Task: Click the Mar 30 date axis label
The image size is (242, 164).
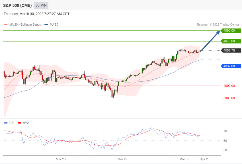Action: [x=184, y=159]
